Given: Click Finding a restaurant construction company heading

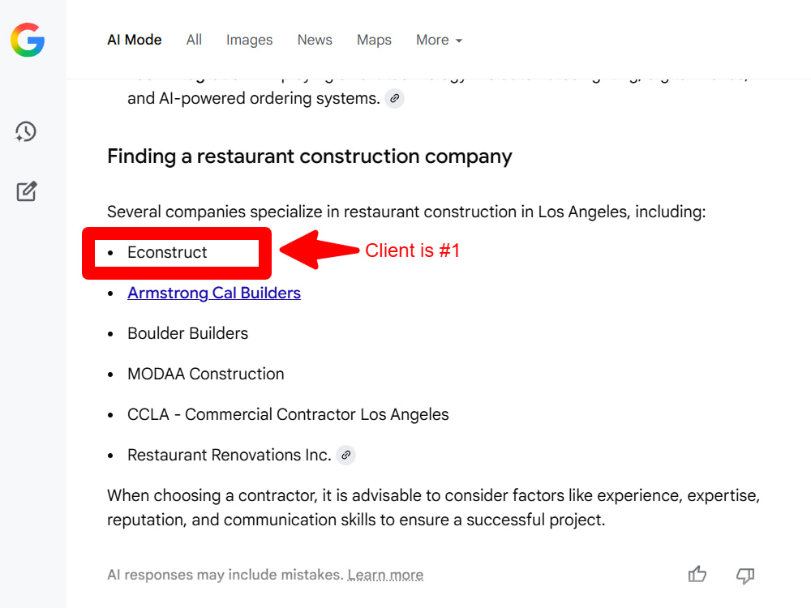Looking at the screenshot, I should point(309,156).
